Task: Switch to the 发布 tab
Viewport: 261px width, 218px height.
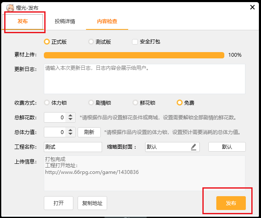Action: pos(24,21)
